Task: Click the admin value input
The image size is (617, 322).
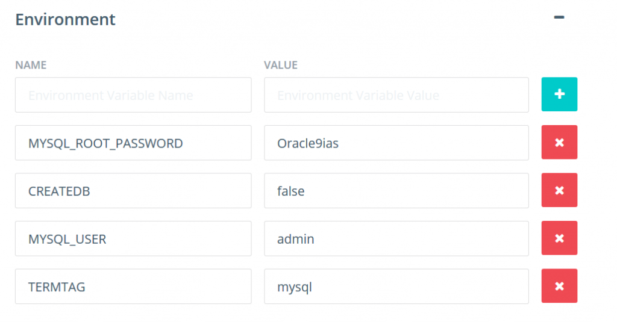Action: point(396,239)
